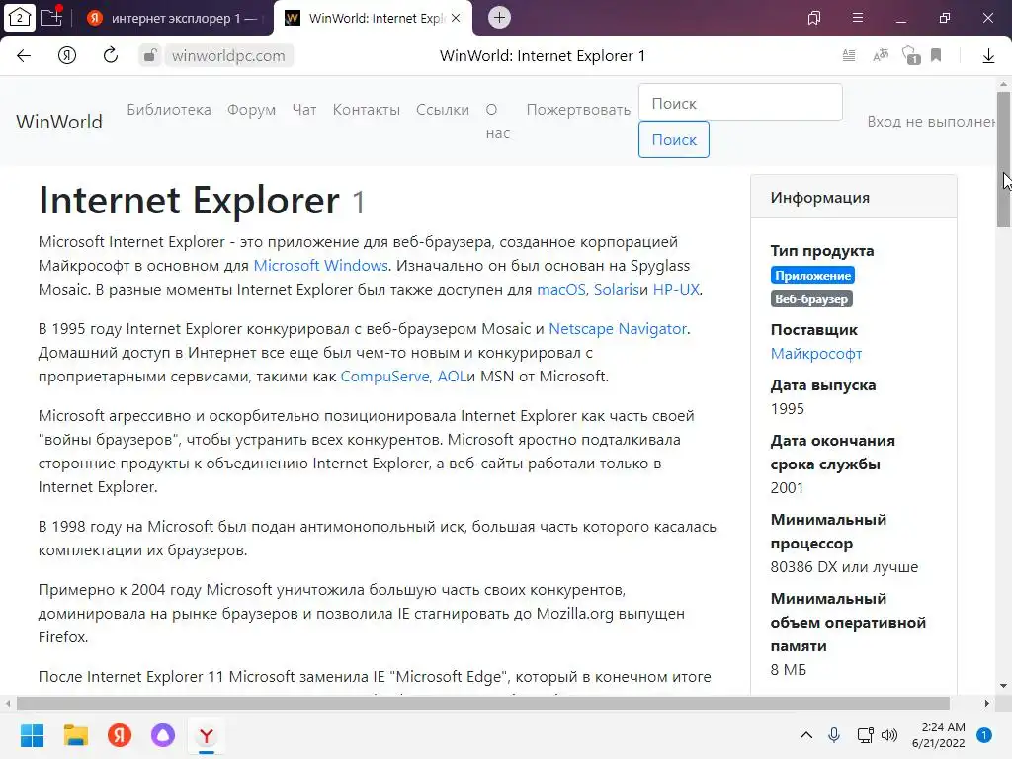This screenshot has width=1012, height=759.
Task: Bookmark this page
Action: 936,55
